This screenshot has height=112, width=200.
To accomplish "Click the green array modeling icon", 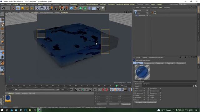I will coord(85,8).
